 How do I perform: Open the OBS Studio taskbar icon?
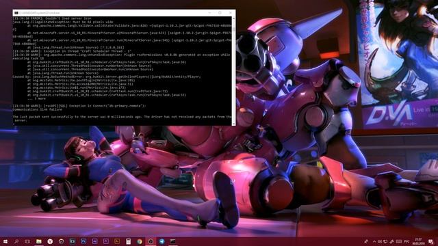(x=151, y=241)
